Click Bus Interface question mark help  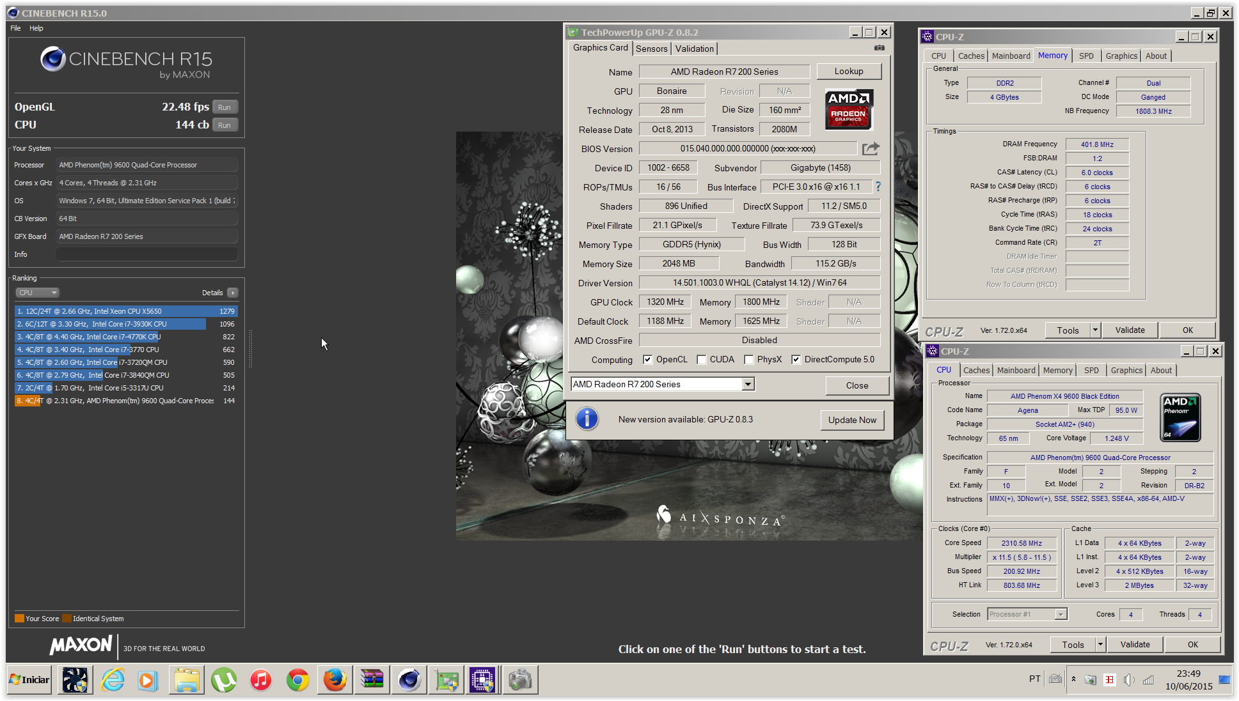click(878, 187)
